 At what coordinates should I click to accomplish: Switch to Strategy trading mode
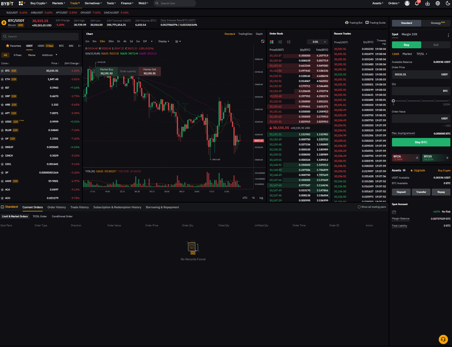coord(436,23)
